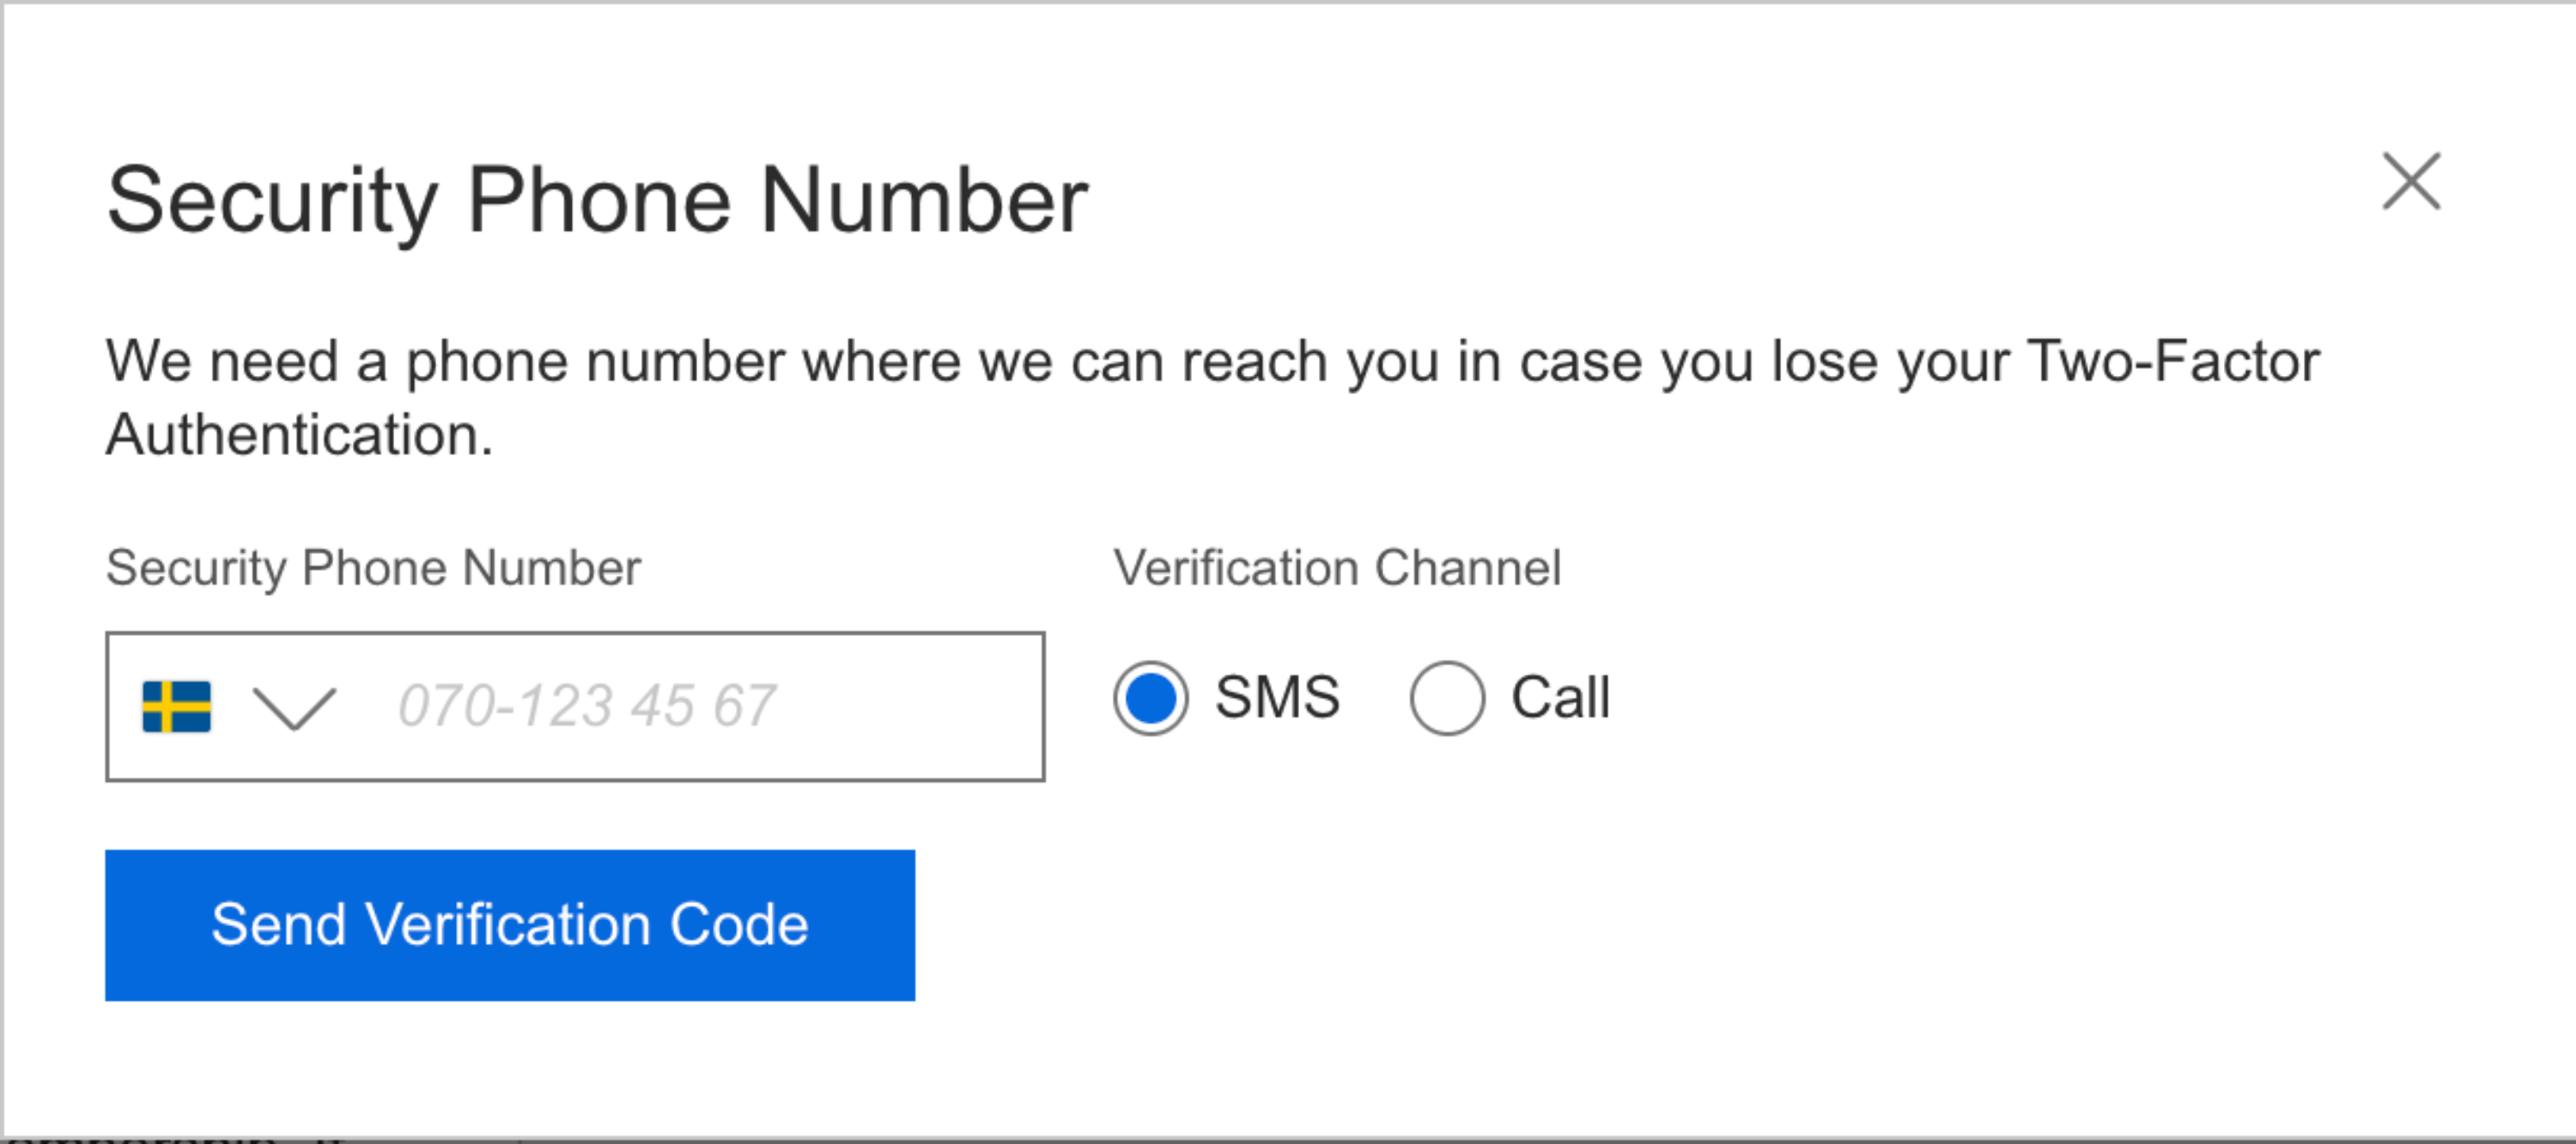
Task: Click the SMS option label text
Action: (x=1277, y=698)
